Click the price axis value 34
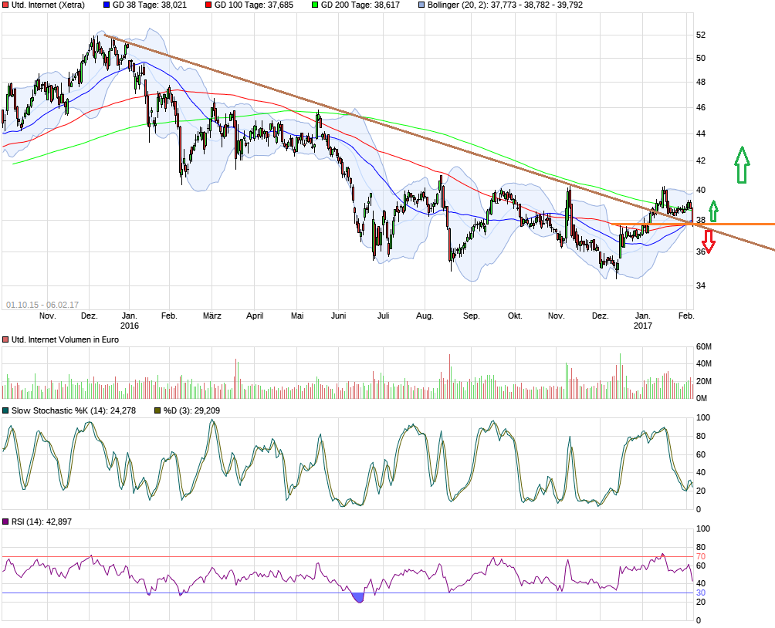 [x=700, y=285]
